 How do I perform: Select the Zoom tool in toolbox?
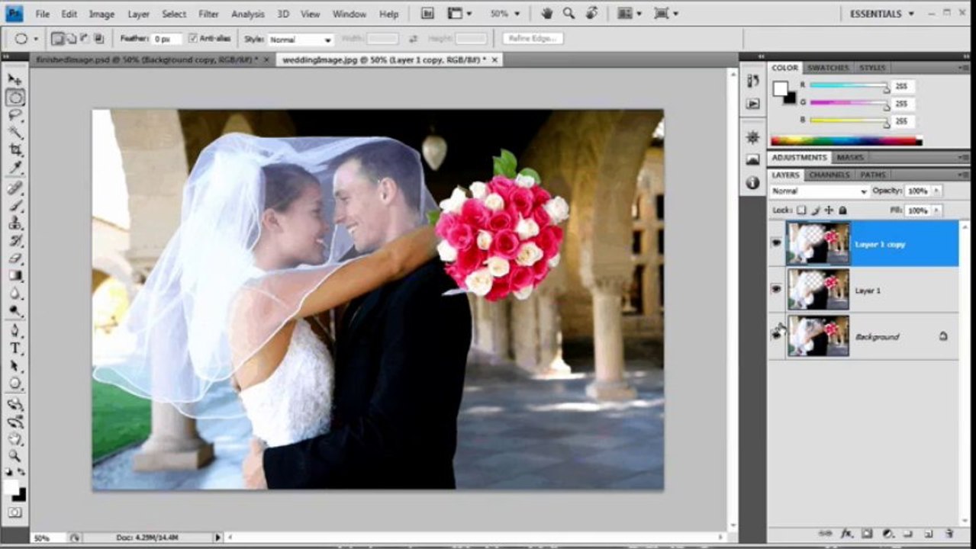(x=15, y=457)
